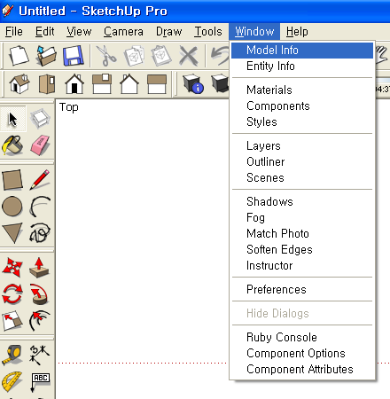The height and width of the screenshot is (399, 390).
Task: Switch to Front view house icon
Action: [74, 83]
